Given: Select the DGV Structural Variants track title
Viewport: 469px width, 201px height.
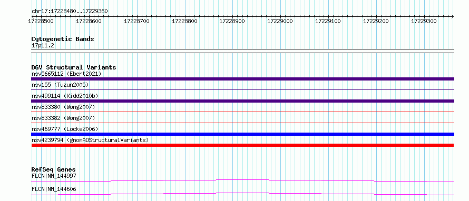Looking at the screenshot, I should click(x=74, y=67).
